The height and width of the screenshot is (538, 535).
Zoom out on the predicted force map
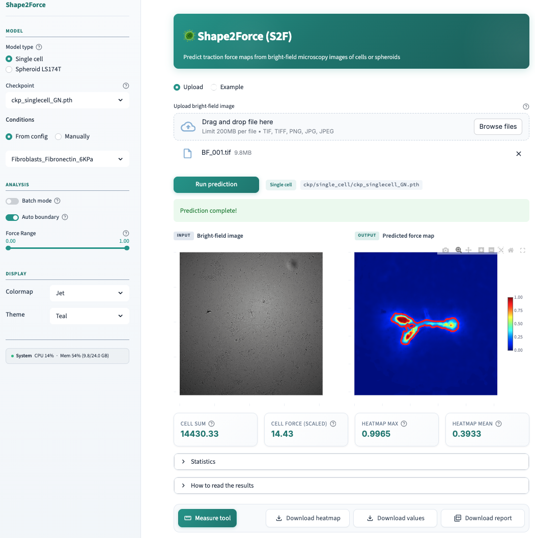click(x=491, y=250)
